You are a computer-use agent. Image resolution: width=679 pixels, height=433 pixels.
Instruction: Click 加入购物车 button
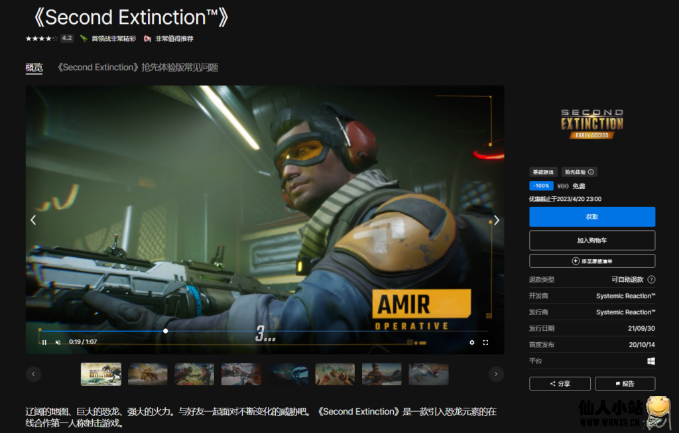pyautogui.click(x=592, y=240)
